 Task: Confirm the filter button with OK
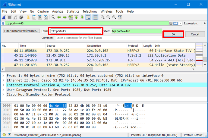173,34
